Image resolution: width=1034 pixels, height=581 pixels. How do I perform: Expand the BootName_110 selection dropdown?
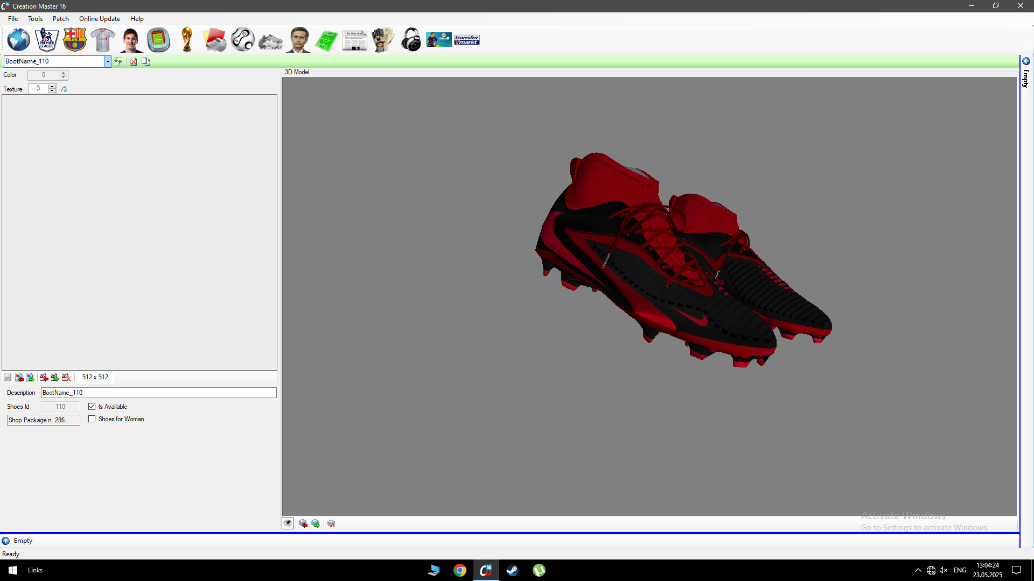pos(108,61)
